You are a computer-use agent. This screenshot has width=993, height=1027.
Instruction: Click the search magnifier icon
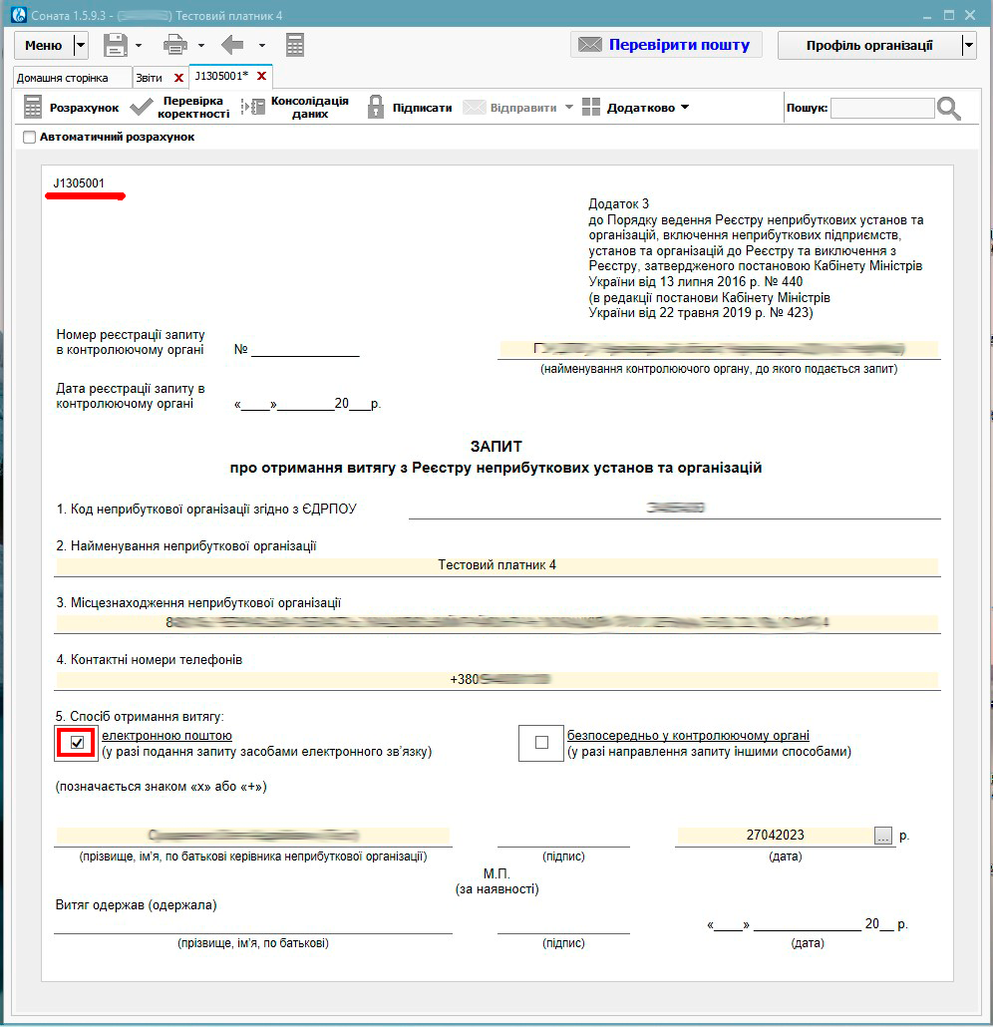(x=949, y=109)
